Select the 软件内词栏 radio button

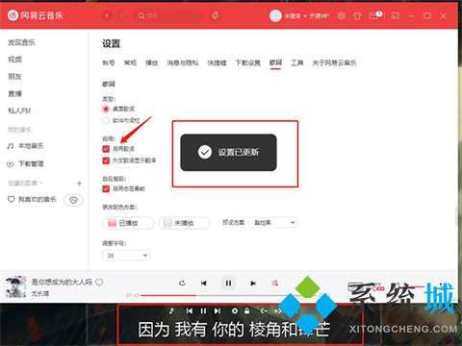pyautogui.click(x=106, y=121)
